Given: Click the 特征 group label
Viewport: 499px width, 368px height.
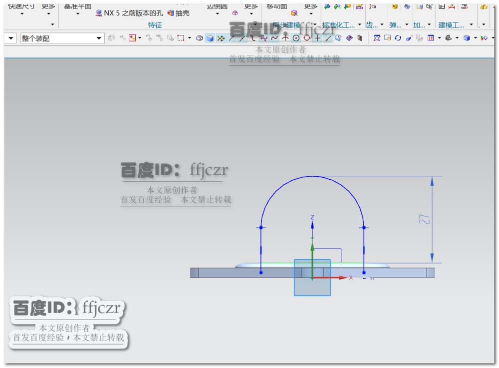Looking at the screenshot, I should tap(155, 25).
